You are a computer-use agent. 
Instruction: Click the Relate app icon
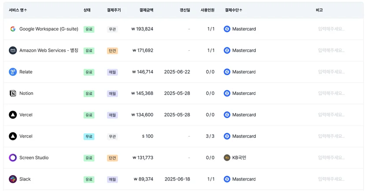(x=13, y=72)
